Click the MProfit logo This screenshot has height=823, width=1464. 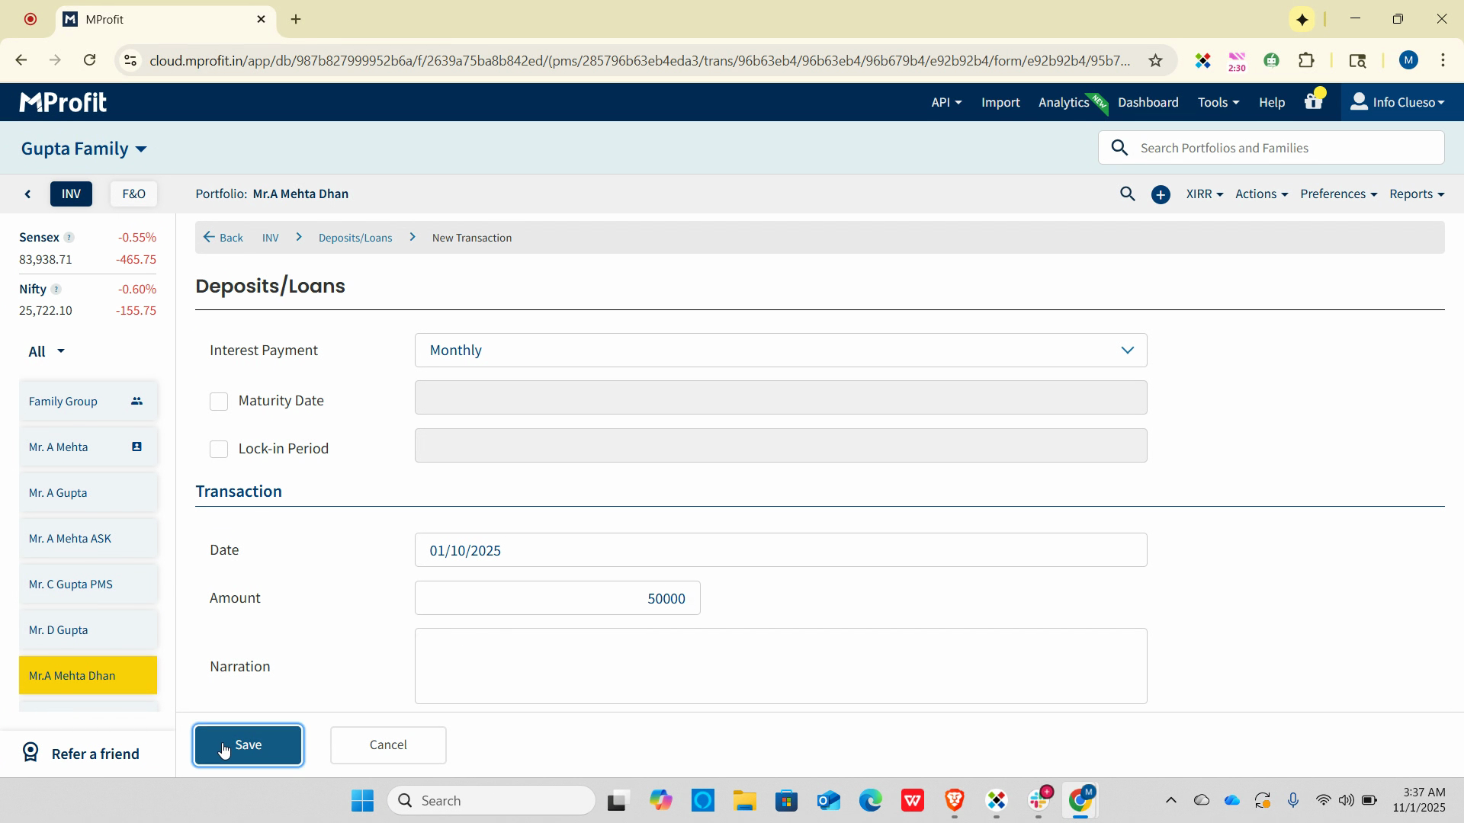pyautogui.click(x=63, y=102)
